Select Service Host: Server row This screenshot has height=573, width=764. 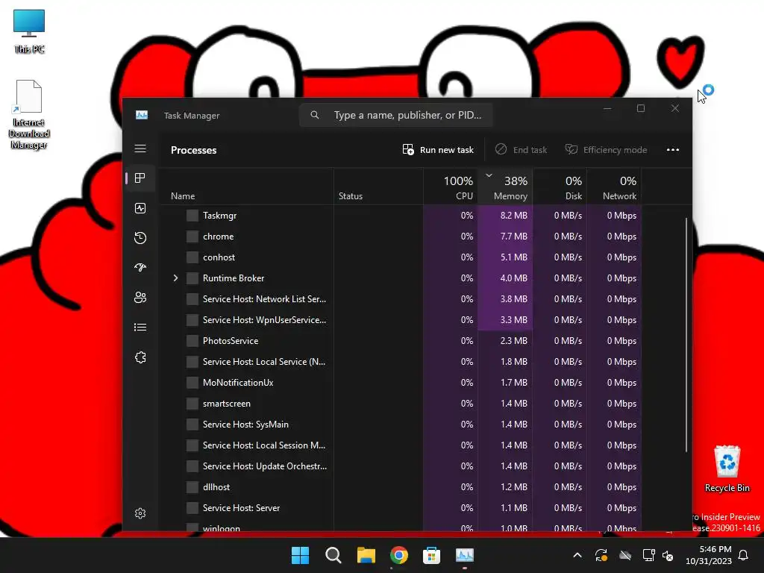(401, 507)
